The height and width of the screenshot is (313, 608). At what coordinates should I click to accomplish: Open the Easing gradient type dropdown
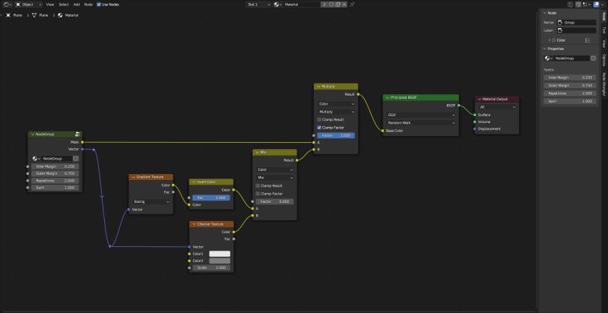(x=151, y=202)
